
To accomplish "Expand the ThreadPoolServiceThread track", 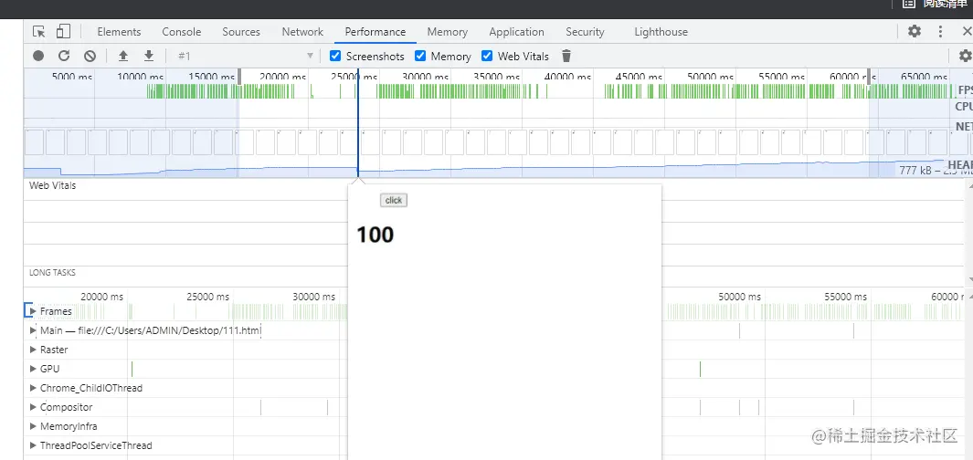I will click(x=34, y=445).
